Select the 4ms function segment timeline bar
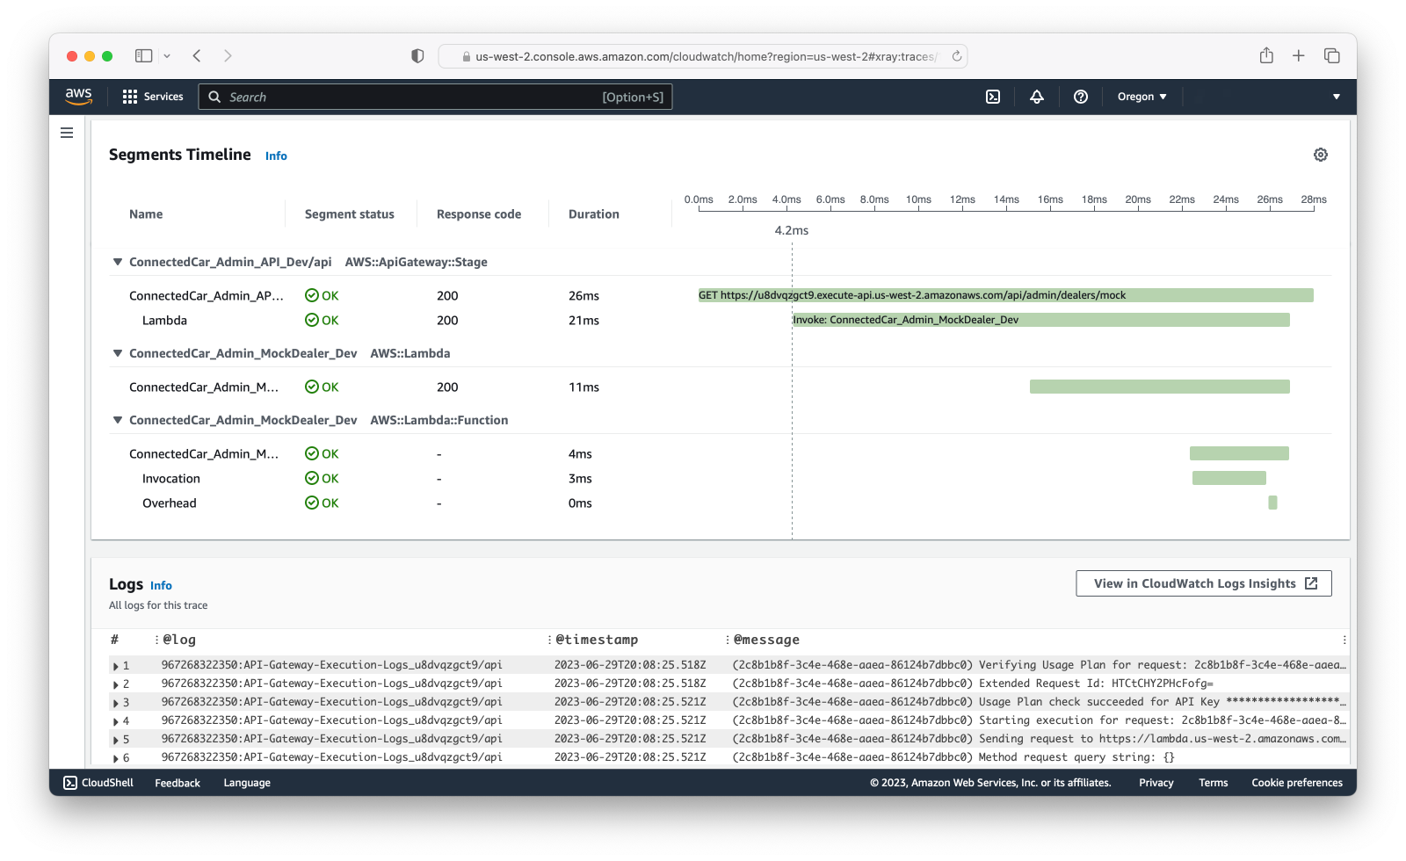The image size is (1406, 861). (x=1239, y=453)
